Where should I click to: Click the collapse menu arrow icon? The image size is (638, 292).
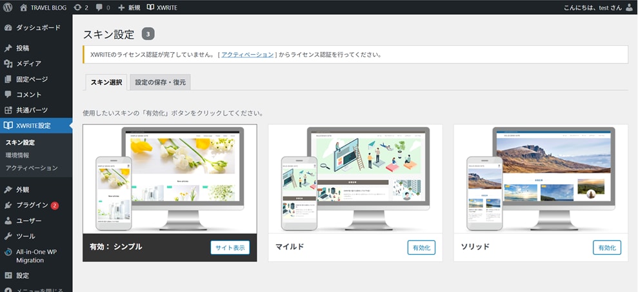[8, 289]
